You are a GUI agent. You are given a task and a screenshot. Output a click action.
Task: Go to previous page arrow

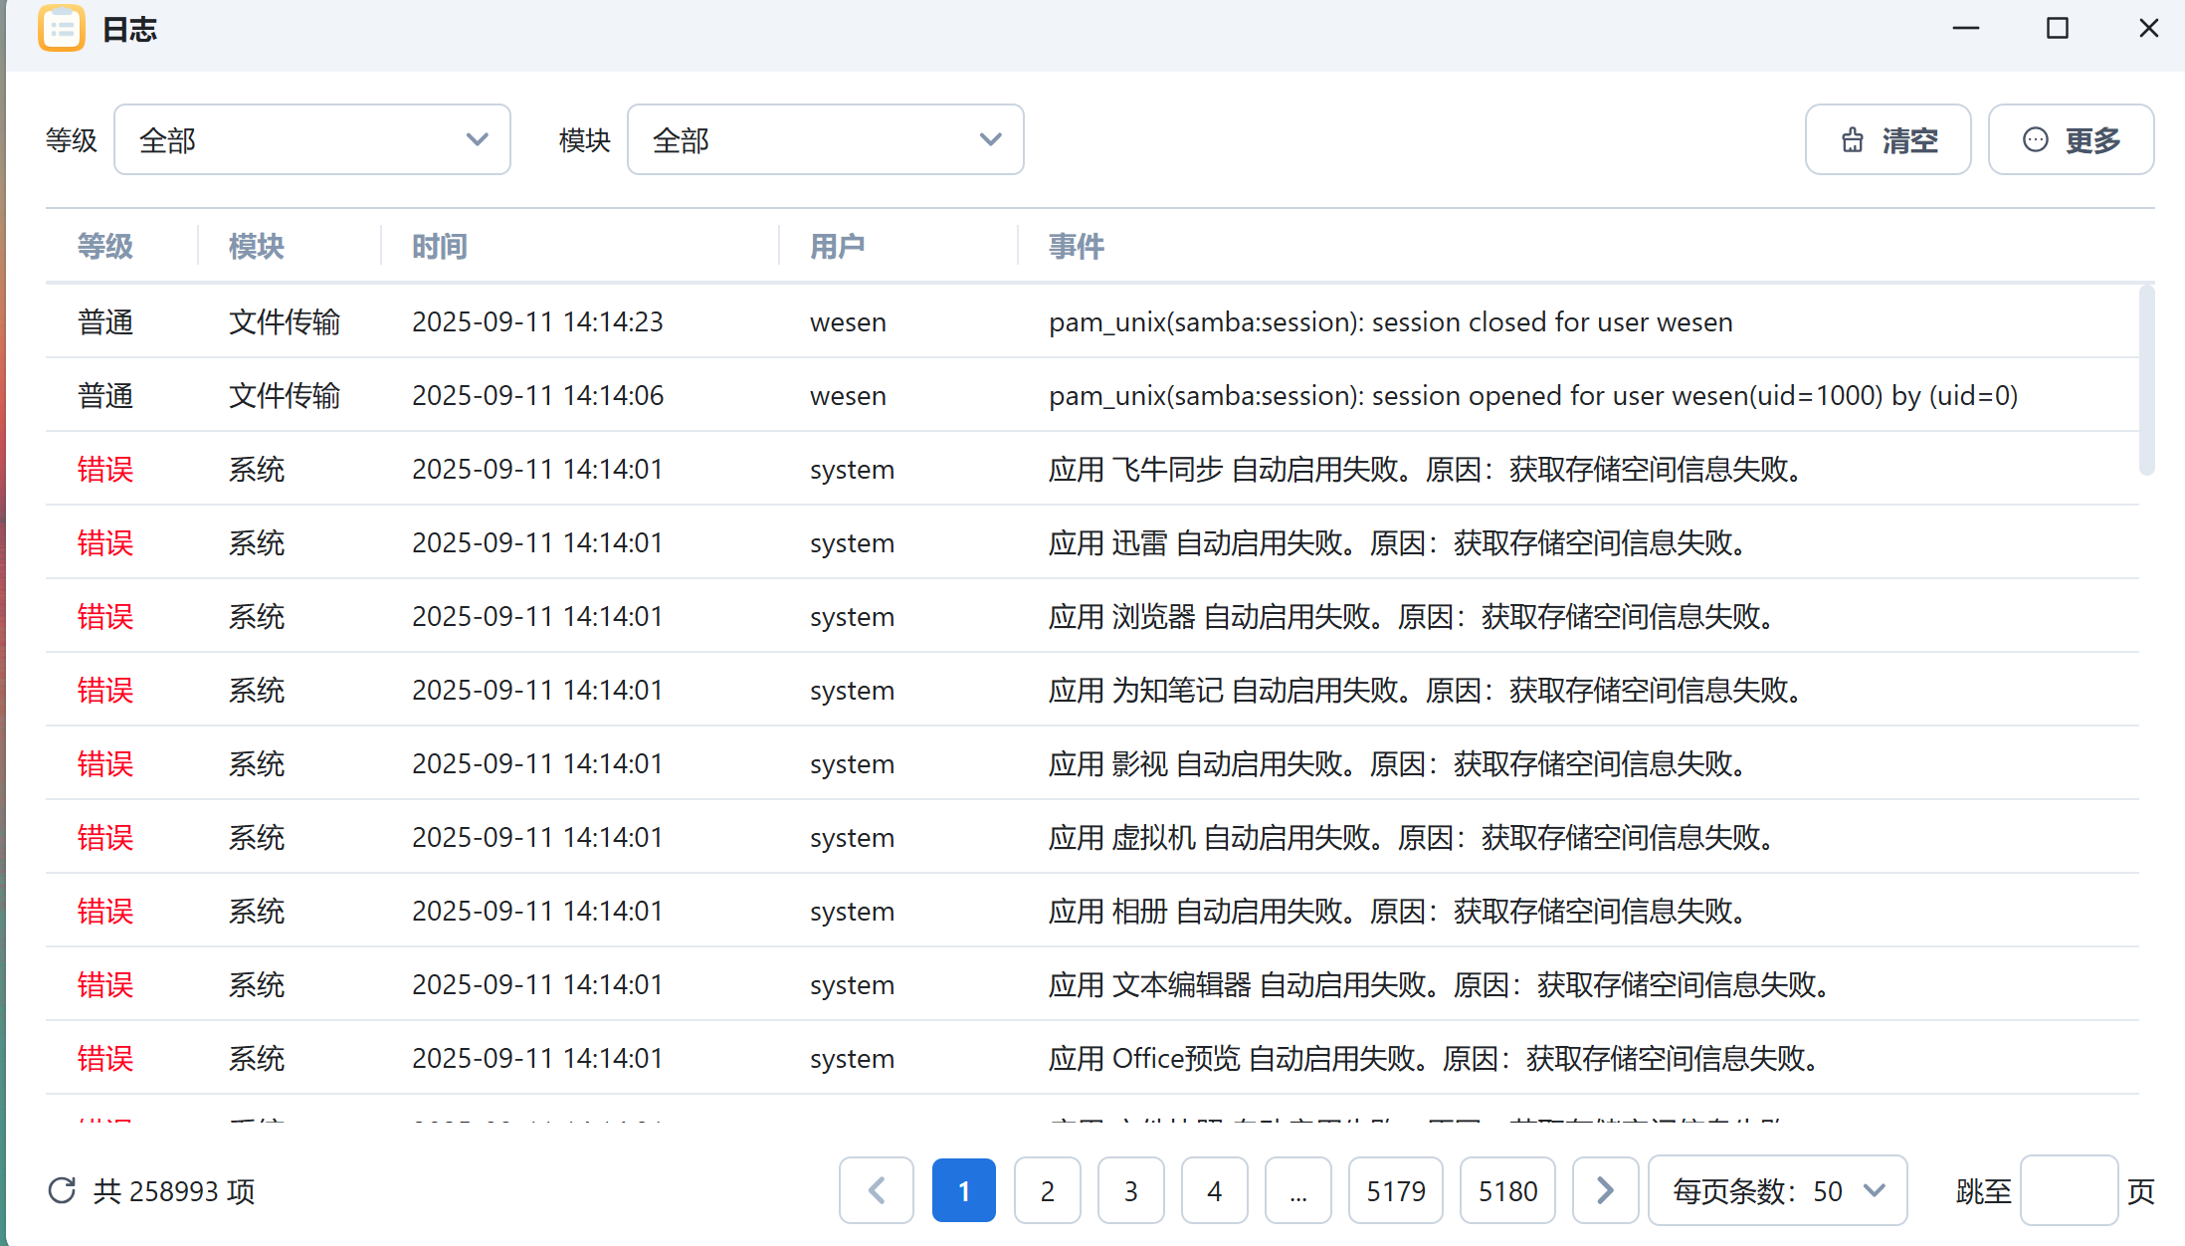tap(877, 1190)
